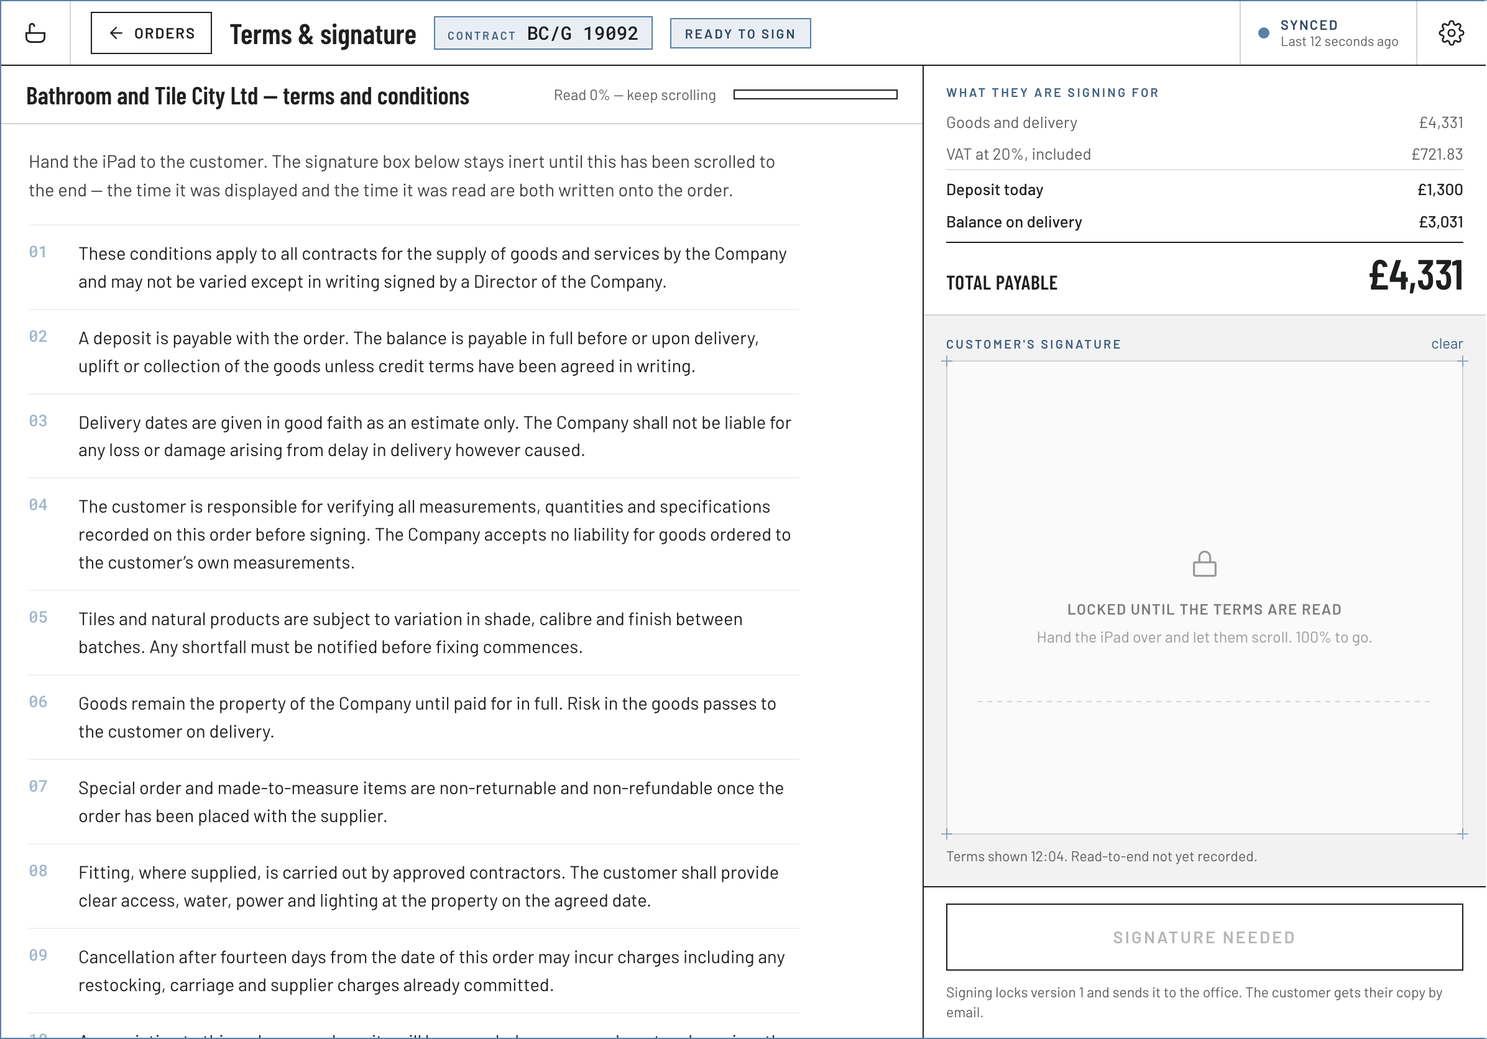Image resolution: width=1487 pixels, height=1039 pixels.
Task: Click the 'Signing locks version 1' note
Action: [1195, 1002]
